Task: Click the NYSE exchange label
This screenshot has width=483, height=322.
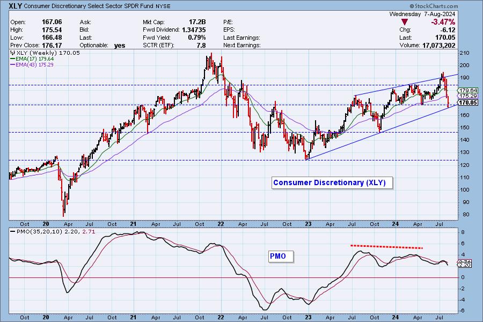Action: click(x=163, y=6)
